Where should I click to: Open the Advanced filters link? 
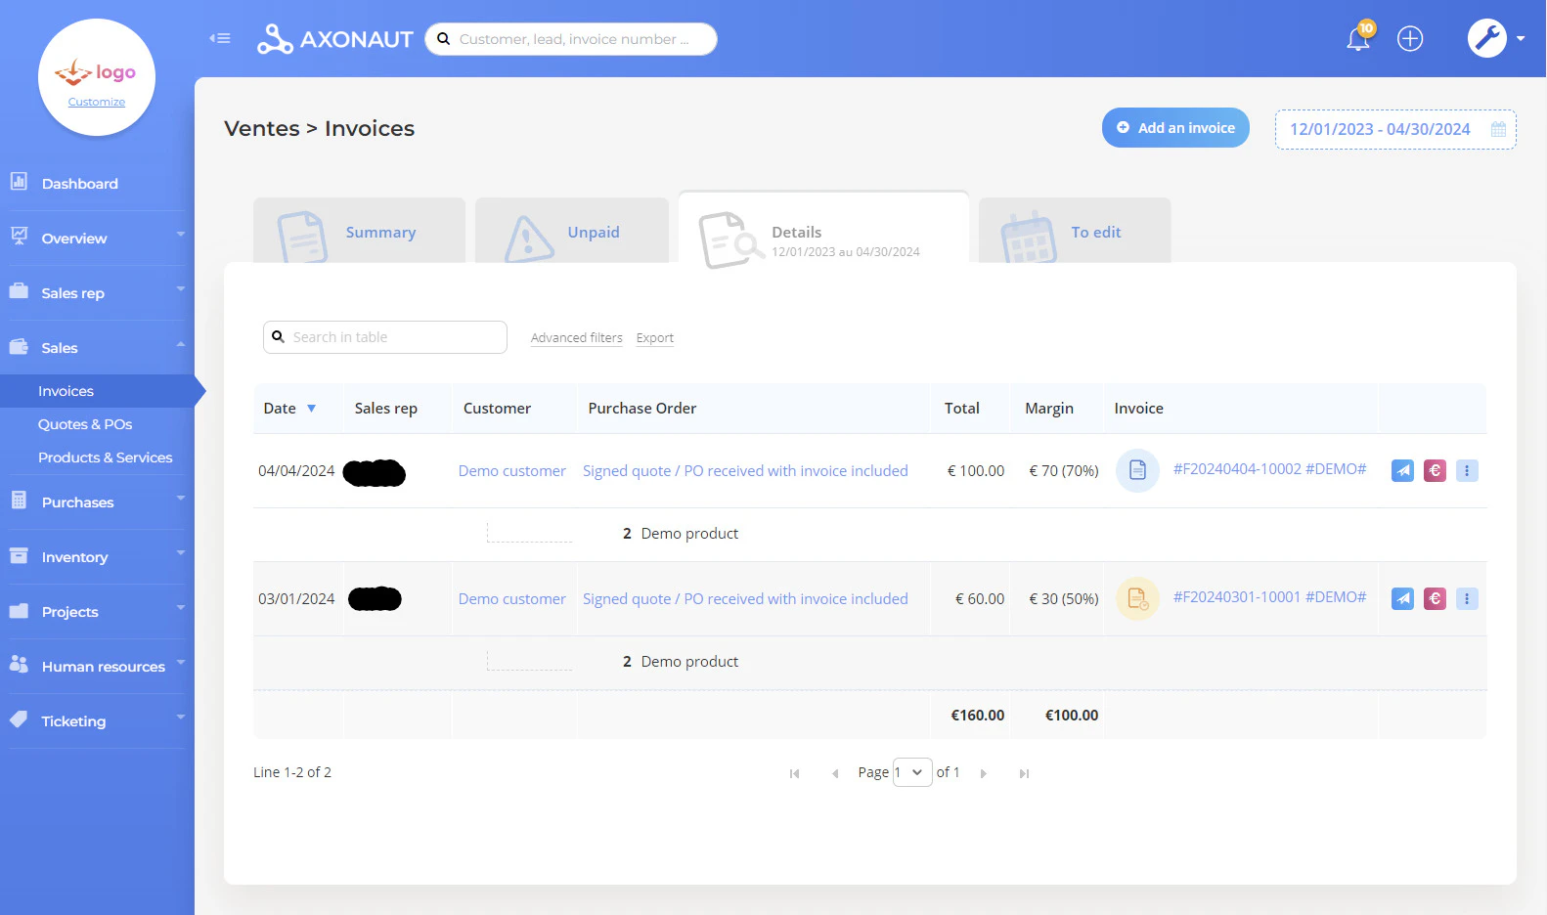[x=577, y=338]
